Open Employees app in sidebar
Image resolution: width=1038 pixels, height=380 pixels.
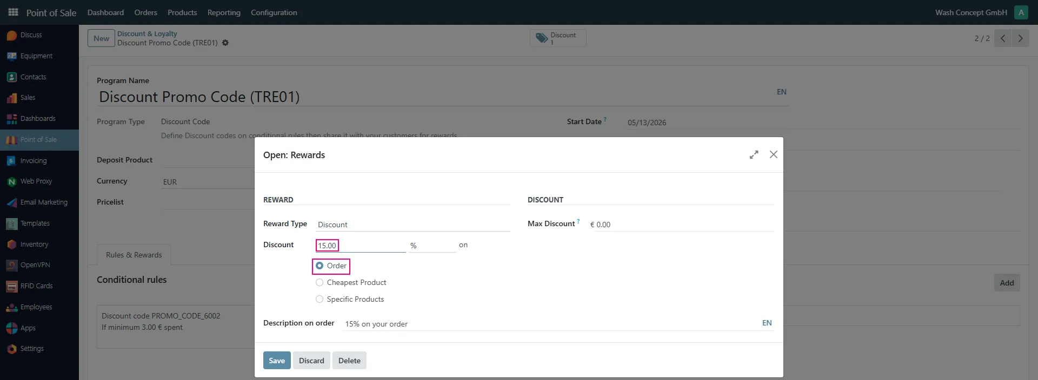pos(39,307)
